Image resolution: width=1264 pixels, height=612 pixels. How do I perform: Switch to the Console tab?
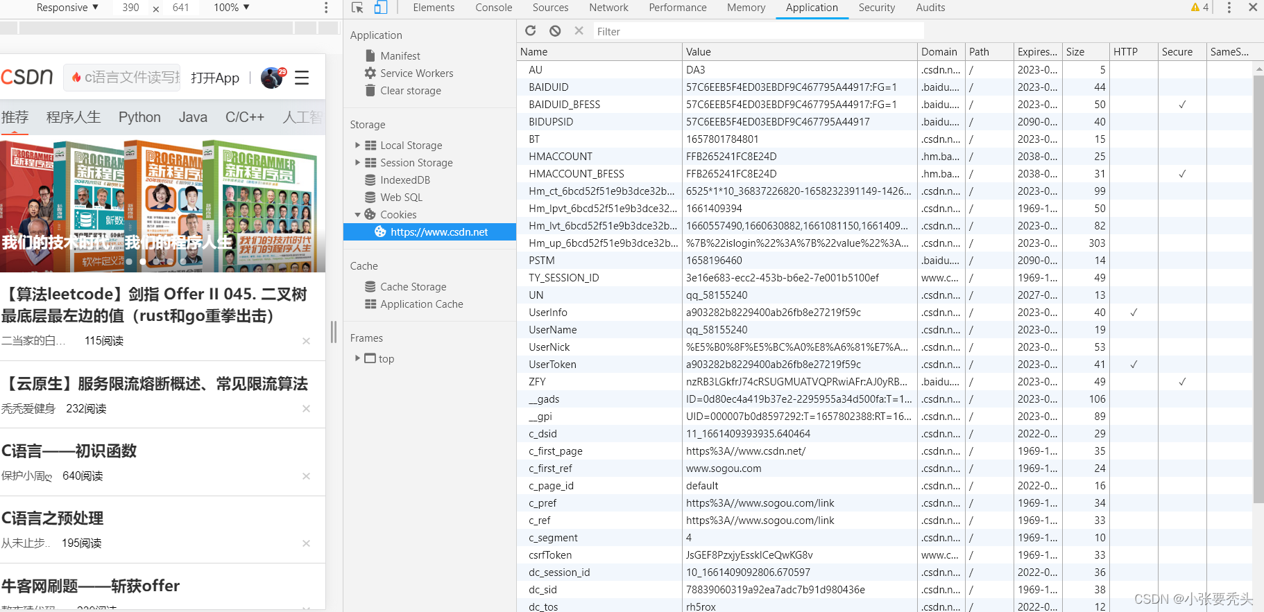494,8
